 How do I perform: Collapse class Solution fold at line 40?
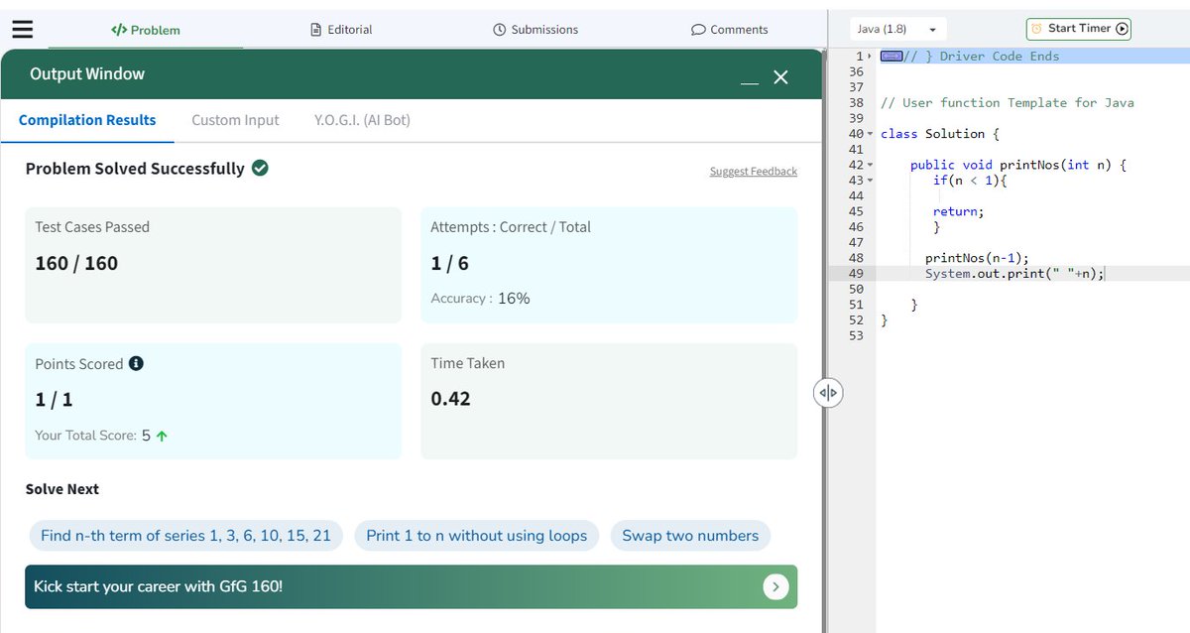point(870,134)
